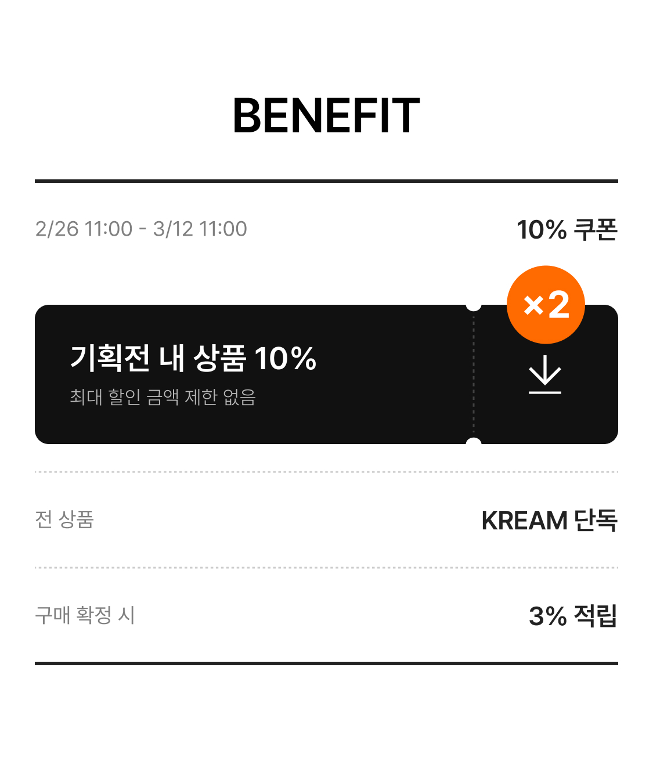Select the 기획전 내 상품 10% coupon title
Screen dimensions: 653x761
point(193,358)
